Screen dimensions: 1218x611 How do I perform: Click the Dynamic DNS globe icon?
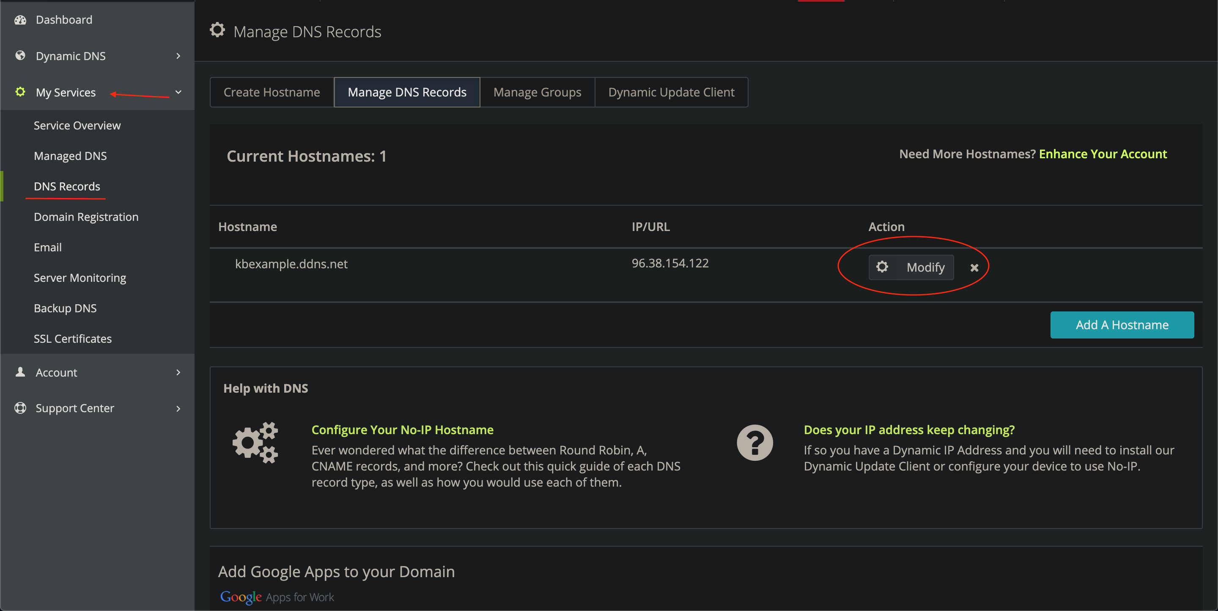pos(20,56)
